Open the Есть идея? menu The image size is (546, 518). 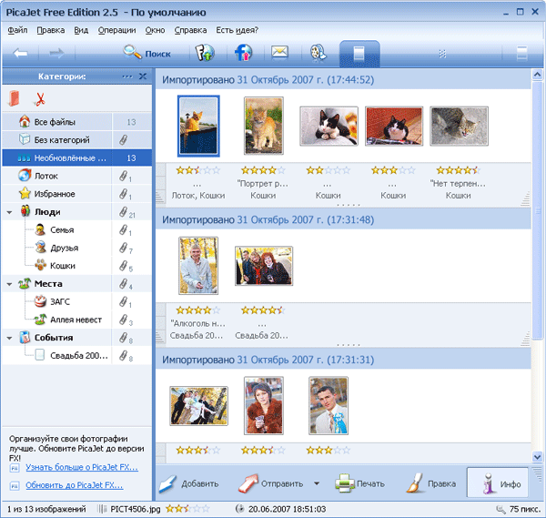pos(238,30)
